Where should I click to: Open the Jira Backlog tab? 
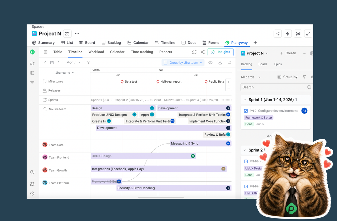pyautogui.click(x=111, y=43)
